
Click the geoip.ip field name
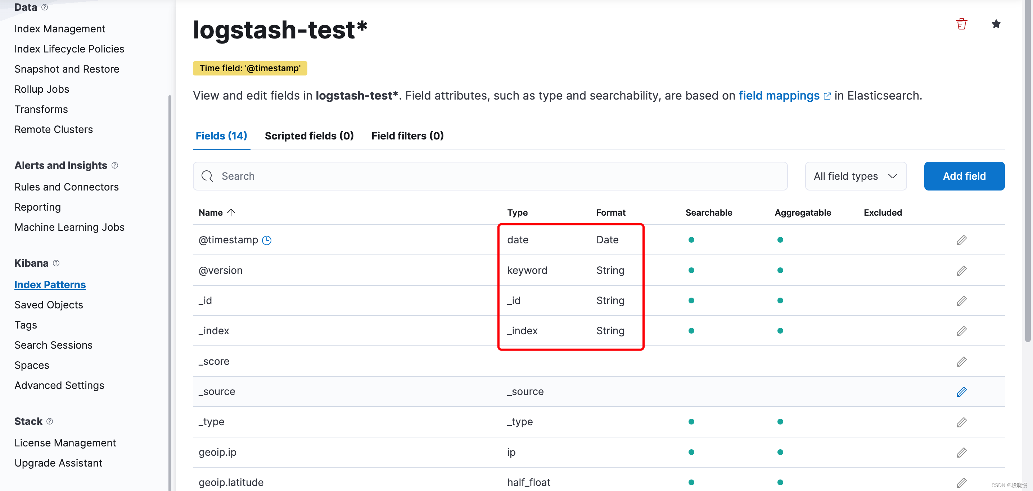pyautogui.click(x=217, y=452)
